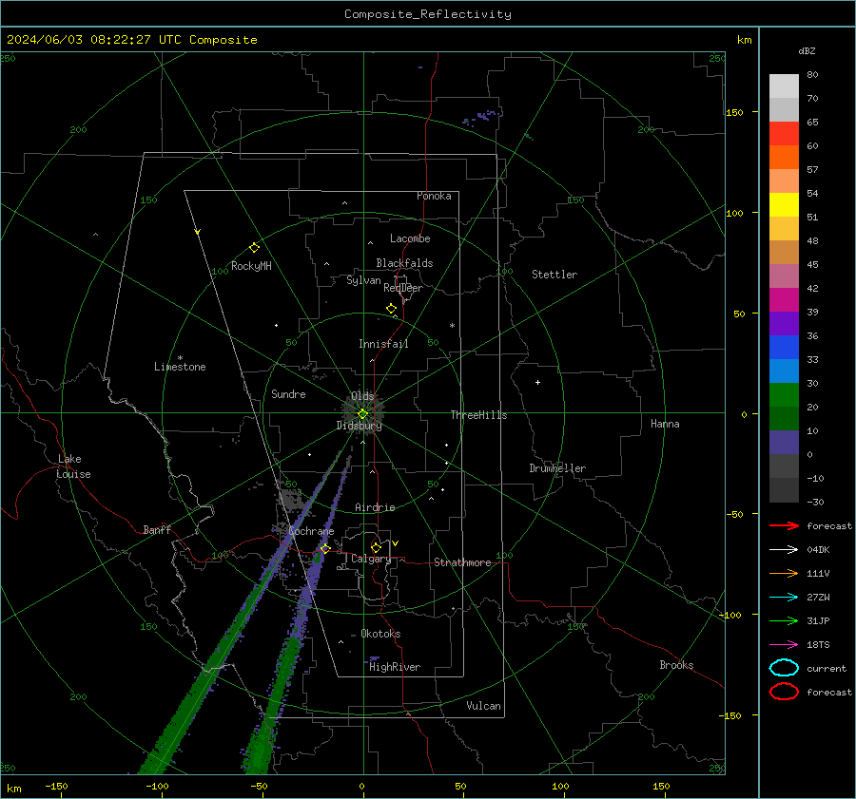Click the Banff town label

click(157, 529)
